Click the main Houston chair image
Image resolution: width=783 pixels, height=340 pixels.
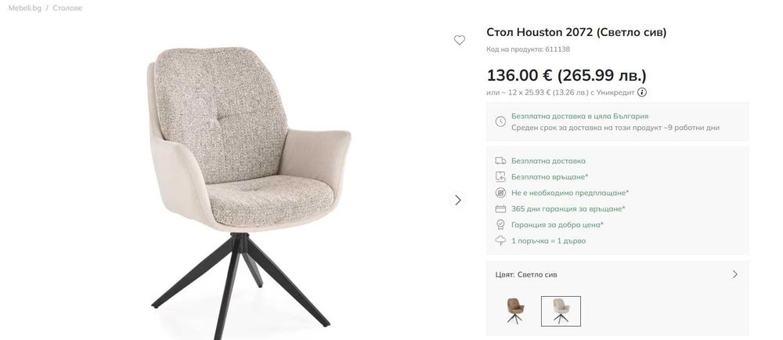[x=249, y=192]
